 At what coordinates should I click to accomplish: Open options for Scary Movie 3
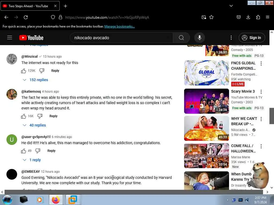point(261,92)
